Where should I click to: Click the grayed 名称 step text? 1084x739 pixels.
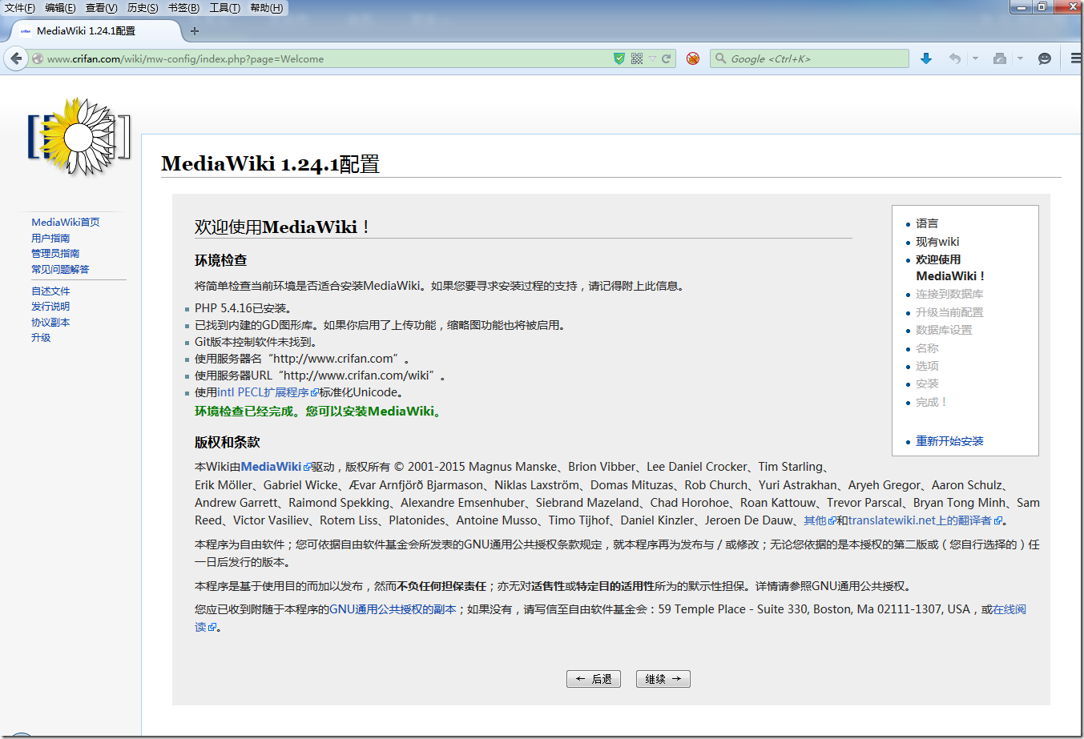tap(927, 348)
